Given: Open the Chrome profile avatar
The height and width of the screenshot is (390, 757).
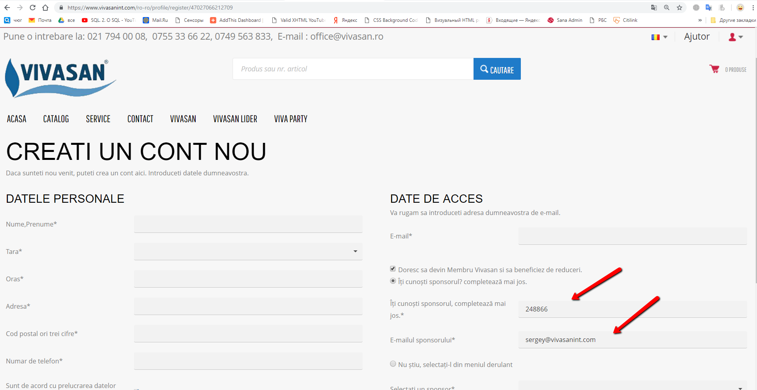Looking at the screenshot, I should [x=740, y=8].
